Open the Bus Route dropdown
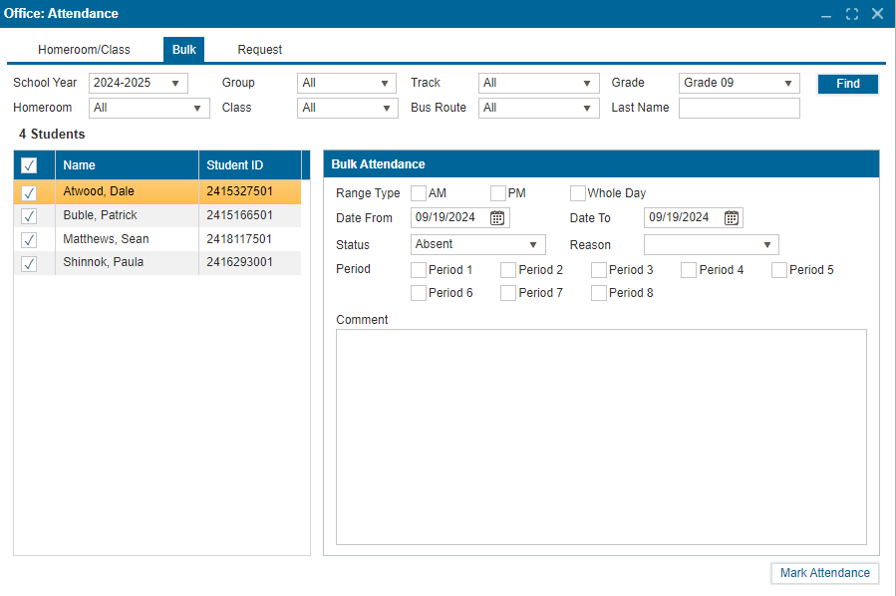896x596 pixels. tap(538, 109)
